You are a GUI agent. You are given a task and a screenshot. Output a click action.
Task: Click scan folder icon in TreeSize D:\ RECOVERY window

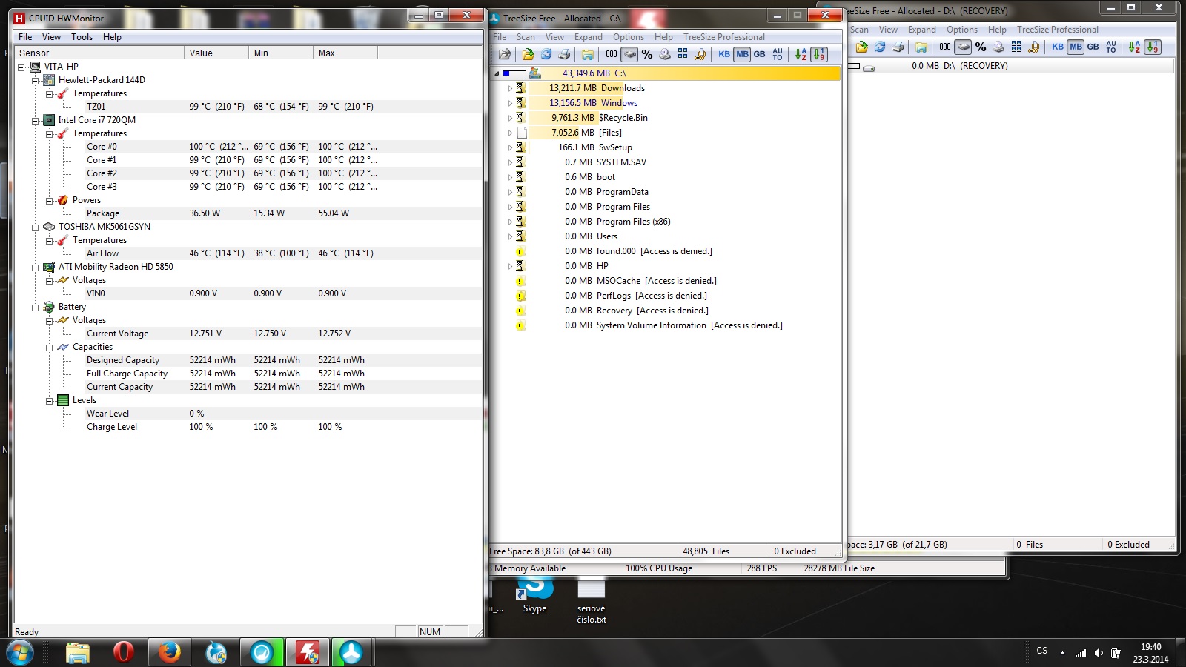861,47
